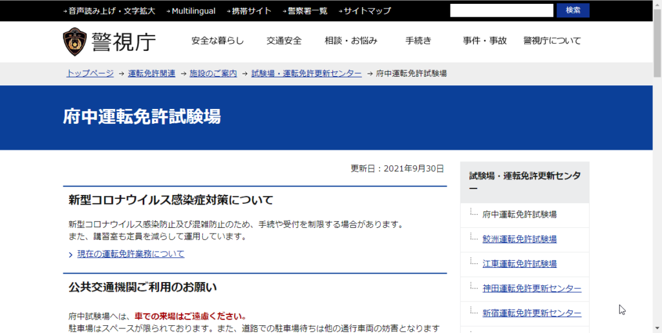Click the red 車での来場はご遠慮ください text
The height and width of the screenshot is (333, 662).
(191, 316)
